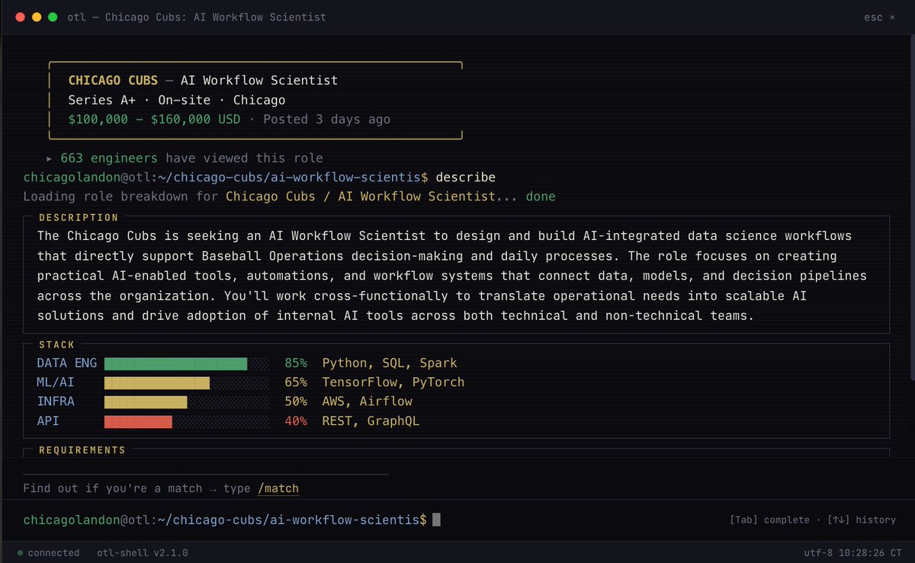Click the 'DATA ENG' row label
Screen dimensions: 915x563
[x=67, y=363]
